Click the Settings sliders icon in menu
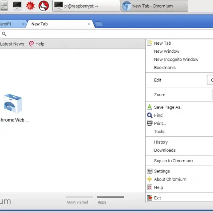 point(150,171)
